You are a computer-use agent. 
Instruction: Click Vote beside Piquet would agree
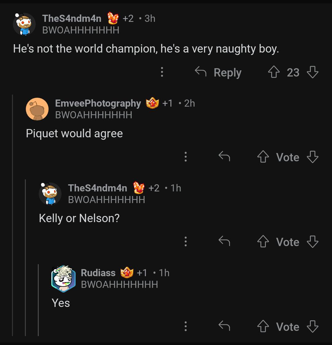click(x=287, y=157)
